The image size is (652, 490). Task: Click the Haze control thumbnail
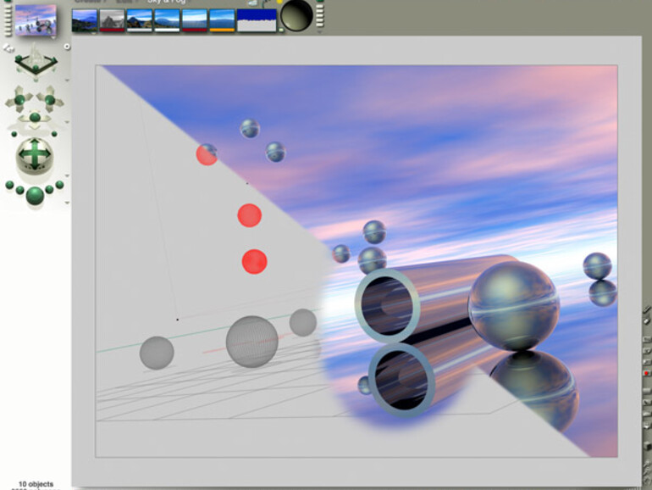[167, 19]
